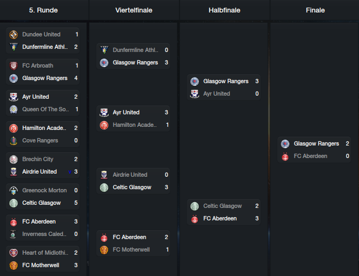359x276 pixels.
Task: Click the Inverness Caledonian Thistle crest
Action: pos(14,234)
